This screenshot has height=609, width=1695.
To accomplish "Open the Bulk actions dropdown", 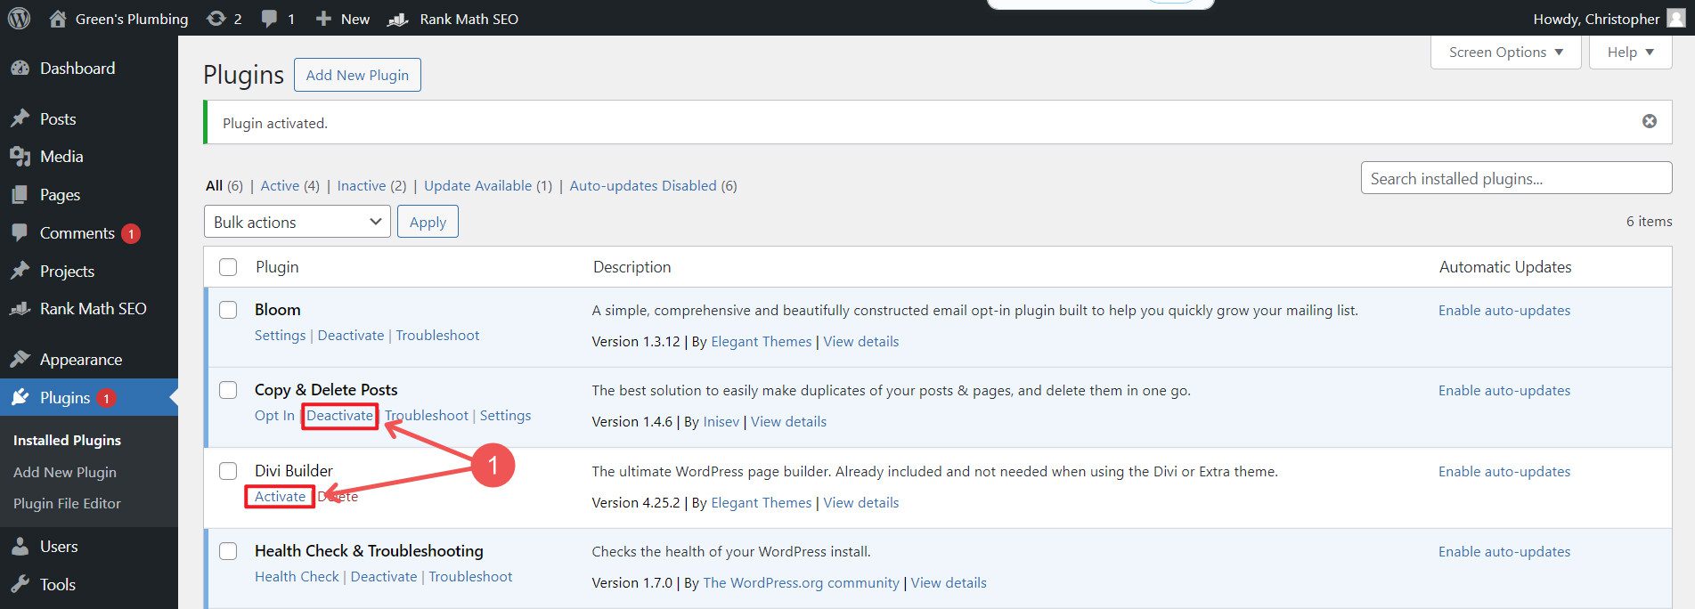I will pos(297,222).
